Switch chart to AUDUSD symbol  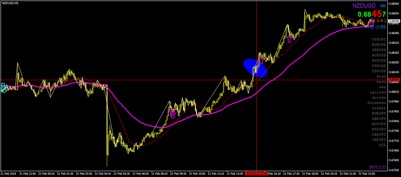379,55
